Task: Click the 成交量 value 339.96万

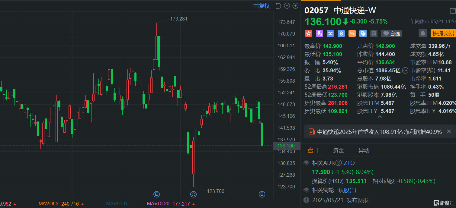Action: coord(439,46)
